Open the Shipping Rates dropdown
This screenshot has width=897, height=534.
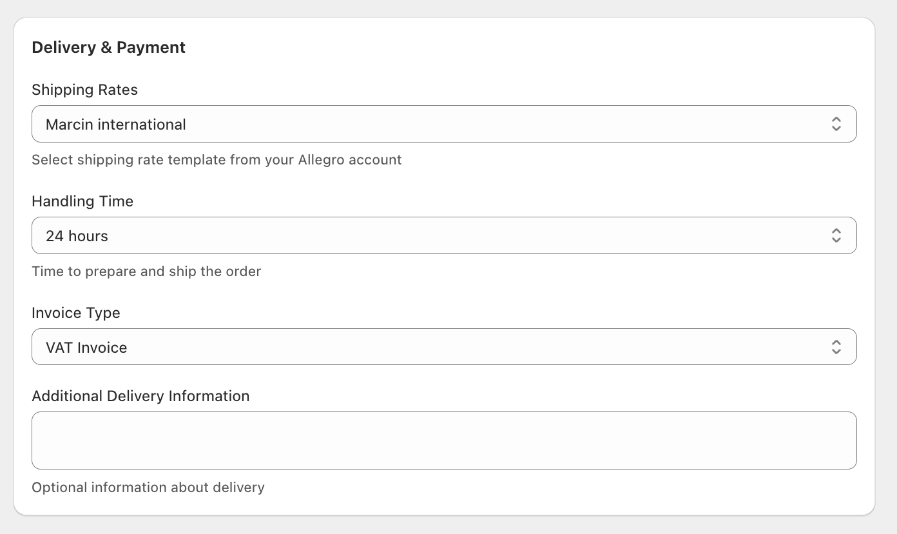tap(444, 124)
